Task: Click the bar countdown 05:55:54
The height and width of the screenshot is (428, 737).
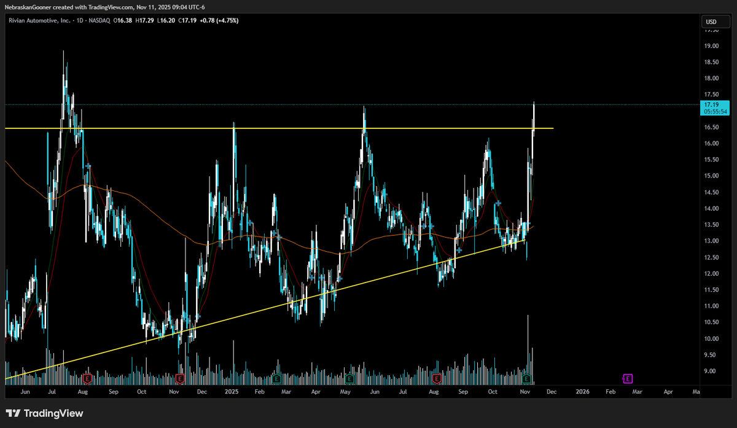Action: click(716, 112)
